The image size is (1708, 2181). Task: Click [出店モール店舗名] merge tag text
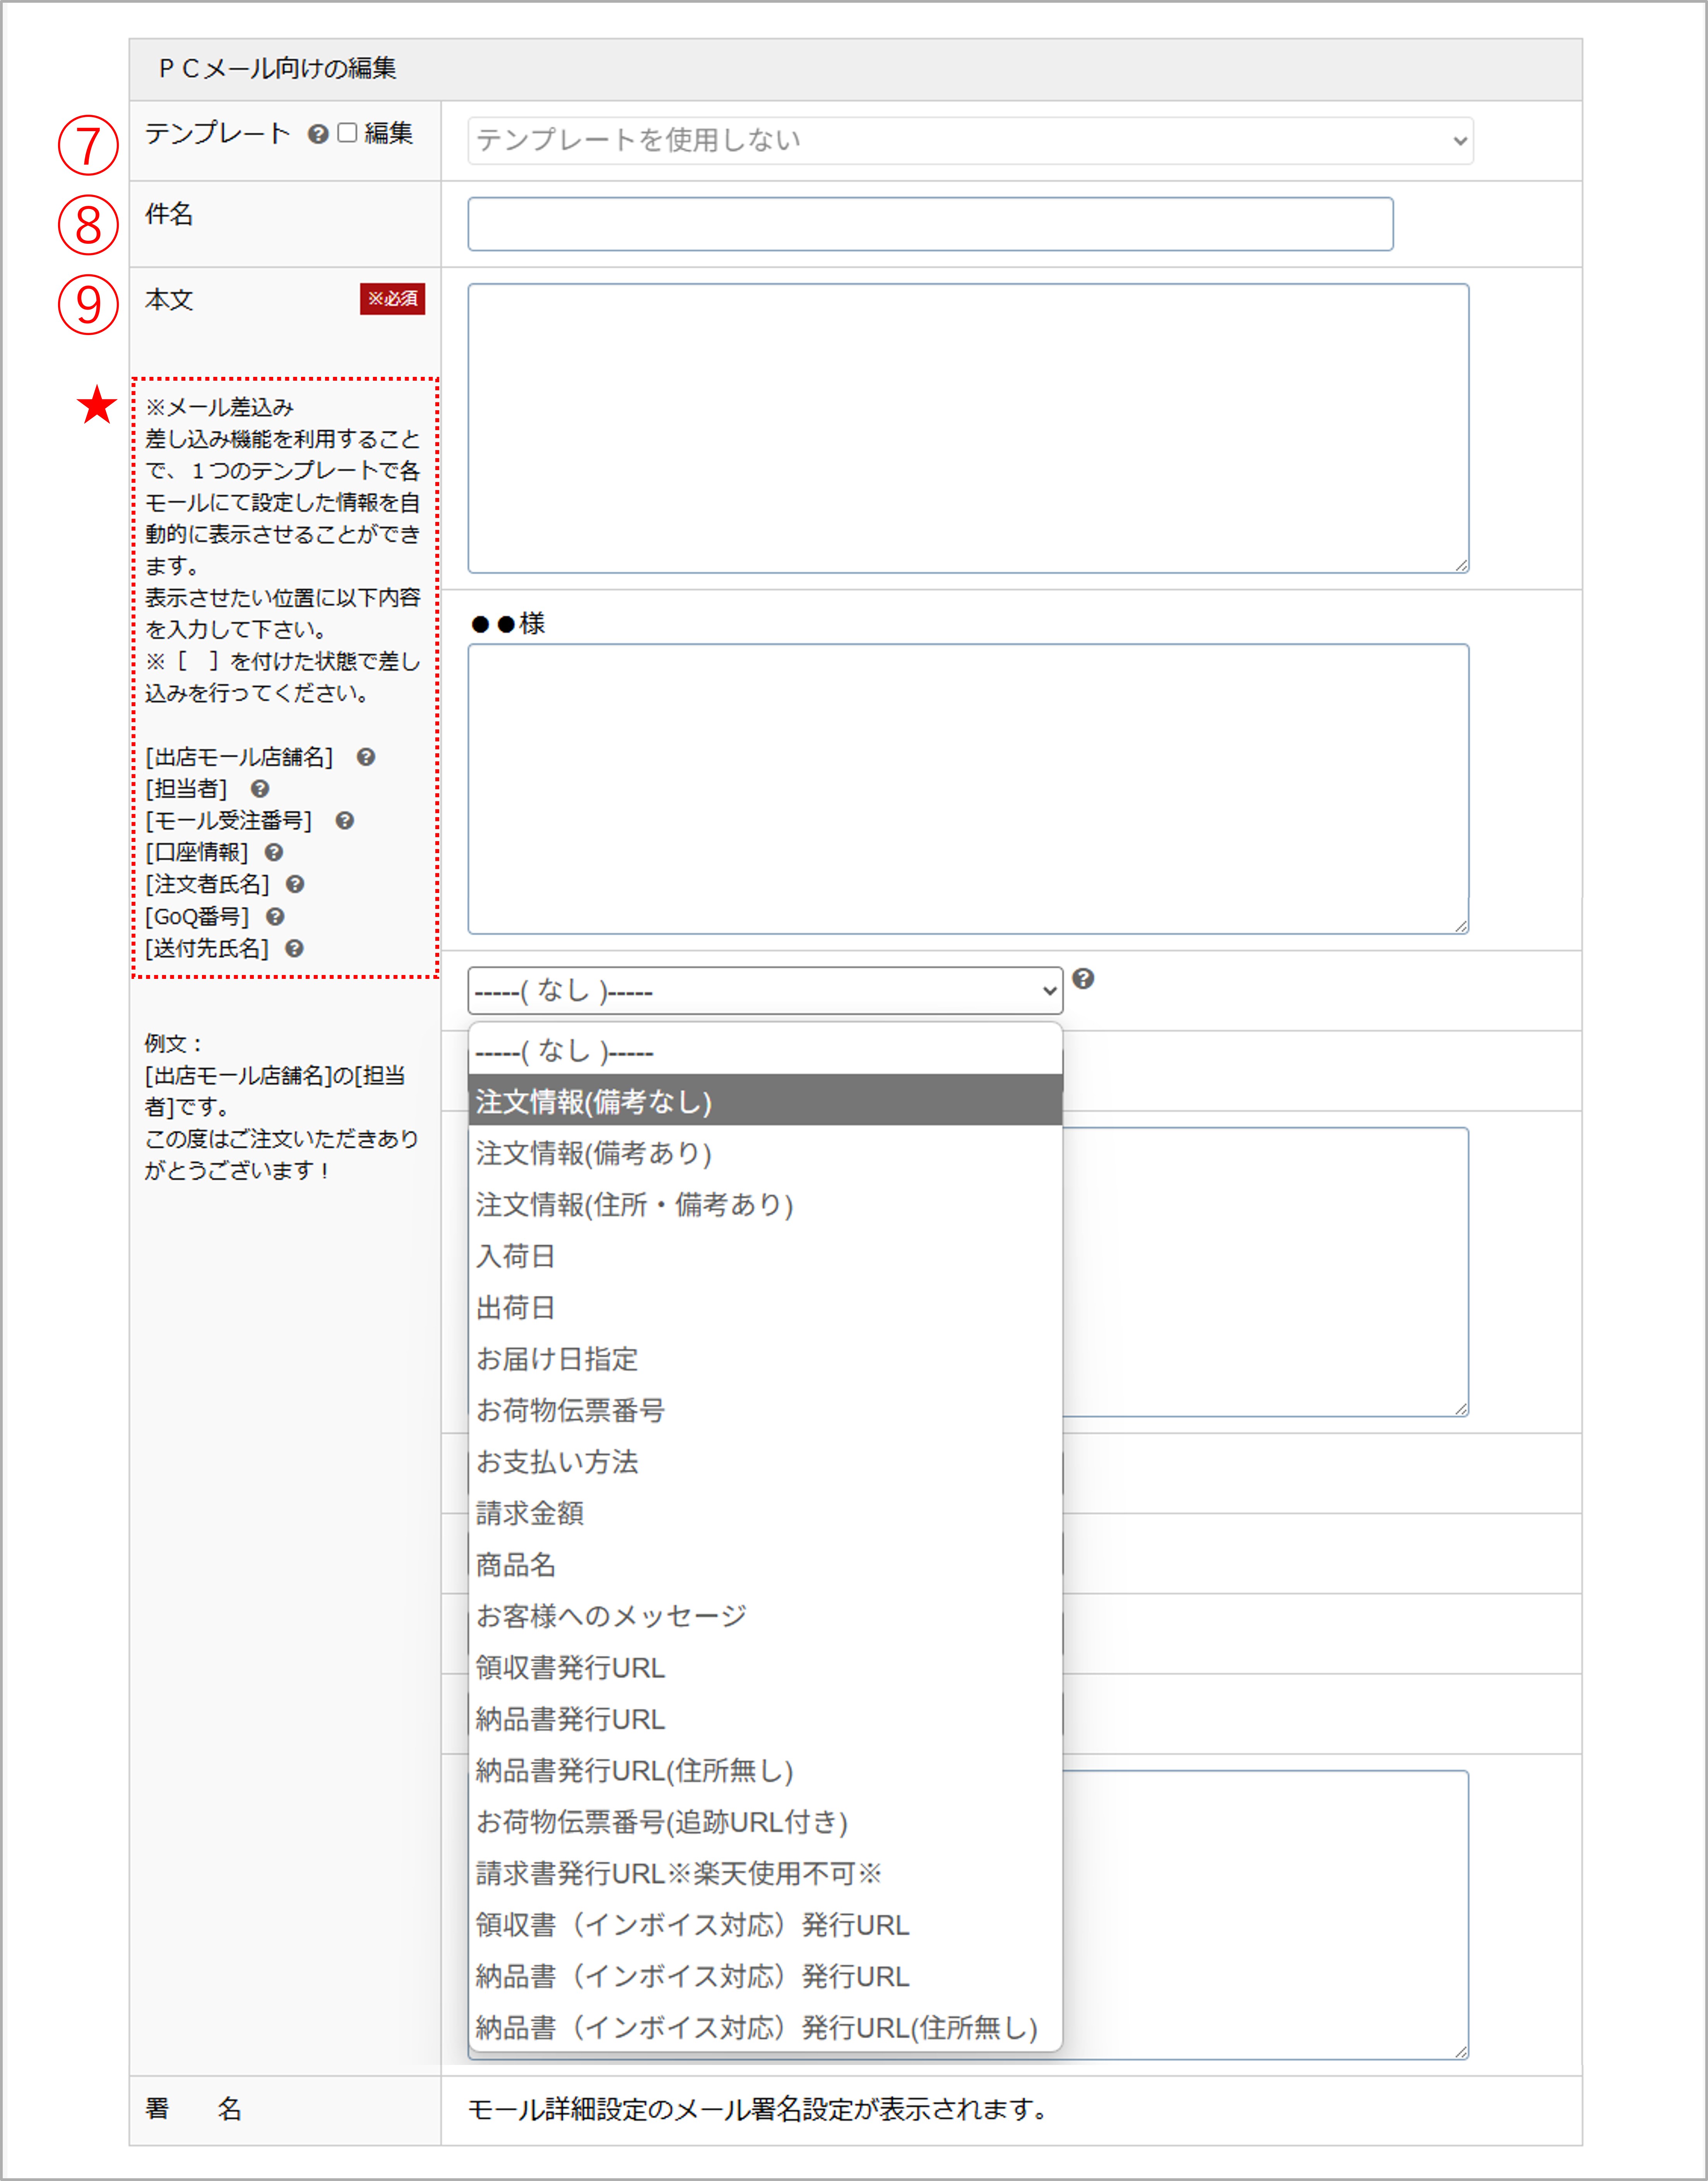239,757
